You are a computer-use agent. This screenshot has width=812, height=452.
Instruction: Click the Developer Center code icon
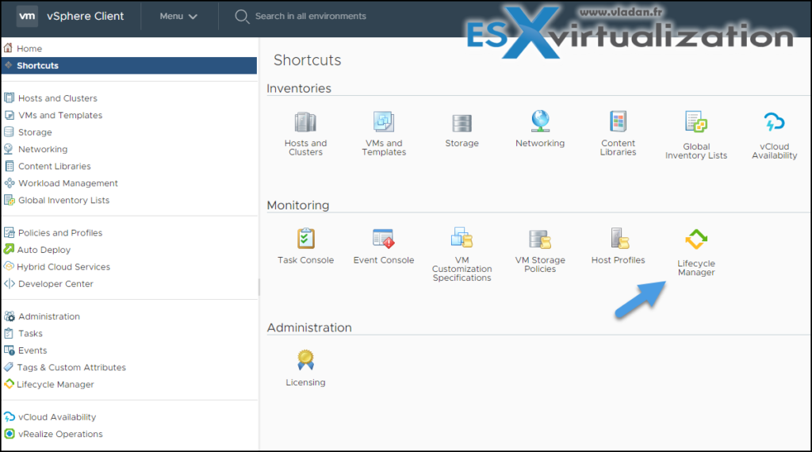pyautogui.click(x=10, y=283)
